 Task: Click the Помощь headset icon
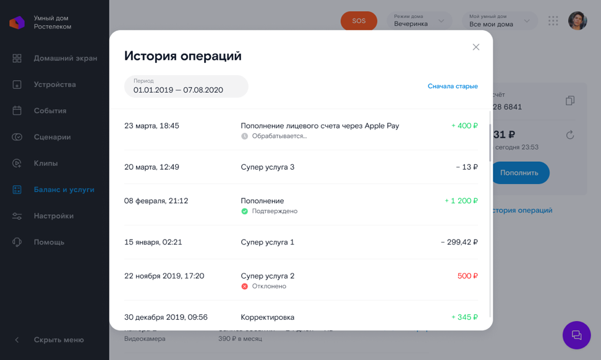click(17, 242)
